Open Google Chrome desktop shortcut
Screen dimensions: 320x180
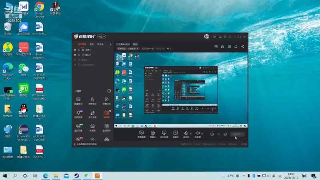pyautogui.click(x=39, y=10)
